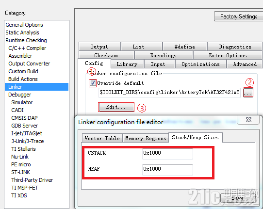Select General Options in the category list

click(24, 25)
